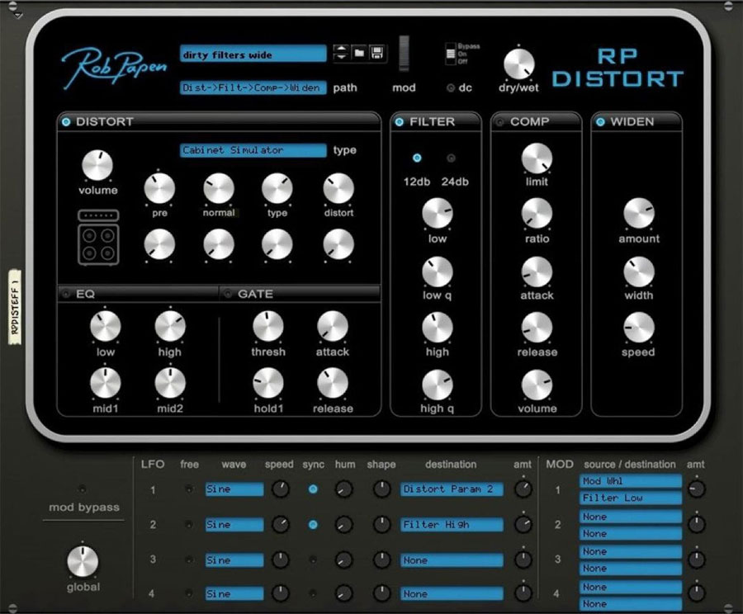Screen dimensions: 743x614
Task: Step presets with the up/down arrows
Action: pyautogui.click(x=341, y=53)
